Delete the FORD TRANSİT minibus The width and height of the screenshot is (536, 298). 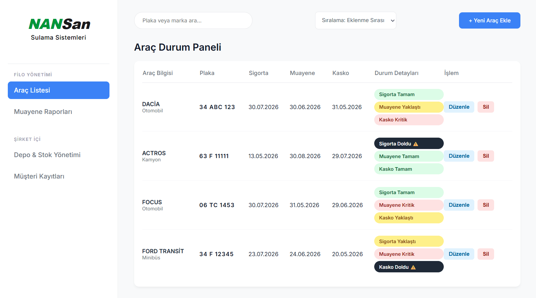click(x=486, y=254)
